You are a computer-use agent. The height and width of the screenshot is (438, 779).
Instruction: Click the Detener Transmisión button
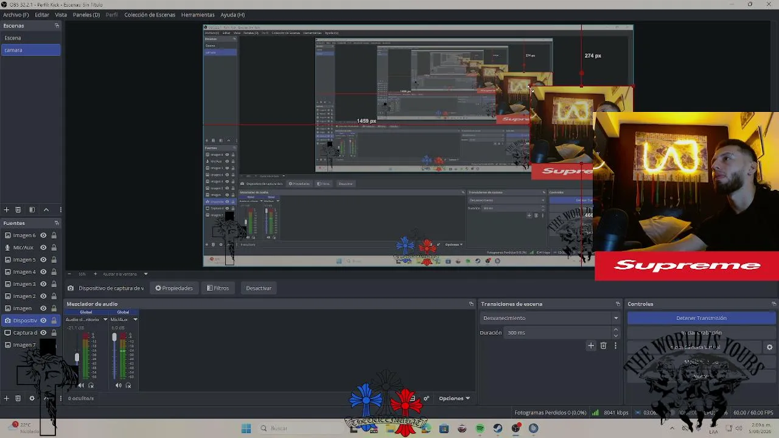coord(701,318)
